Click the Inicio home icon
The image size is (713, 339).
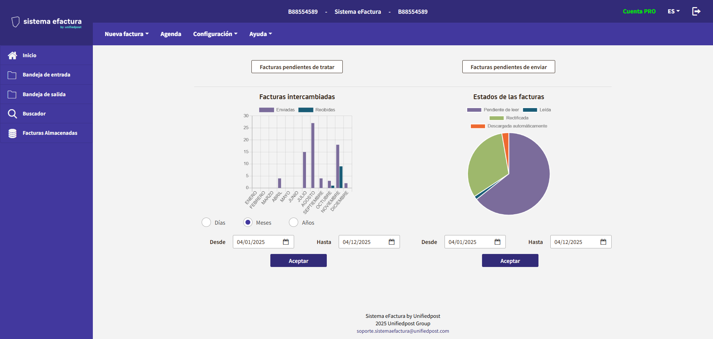[12, 55]
